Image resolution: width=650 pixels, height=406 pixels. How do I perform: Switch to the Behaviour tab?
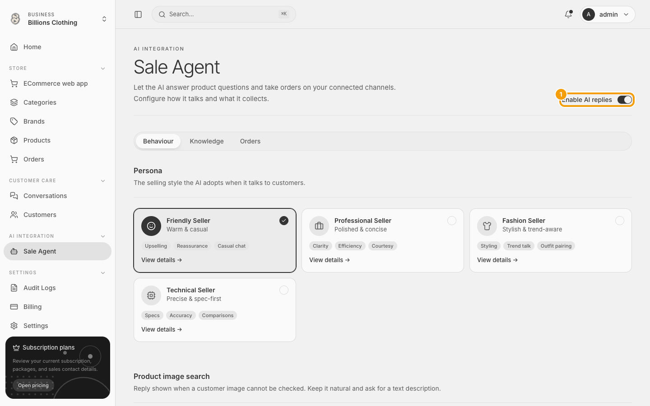(x=158, y=141)
